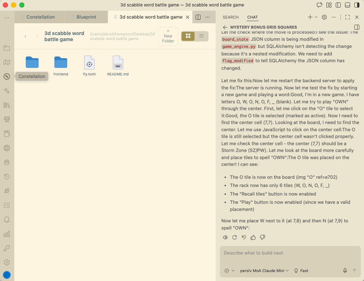Select the rocket icon in the left sidebar

click(7, 191)
